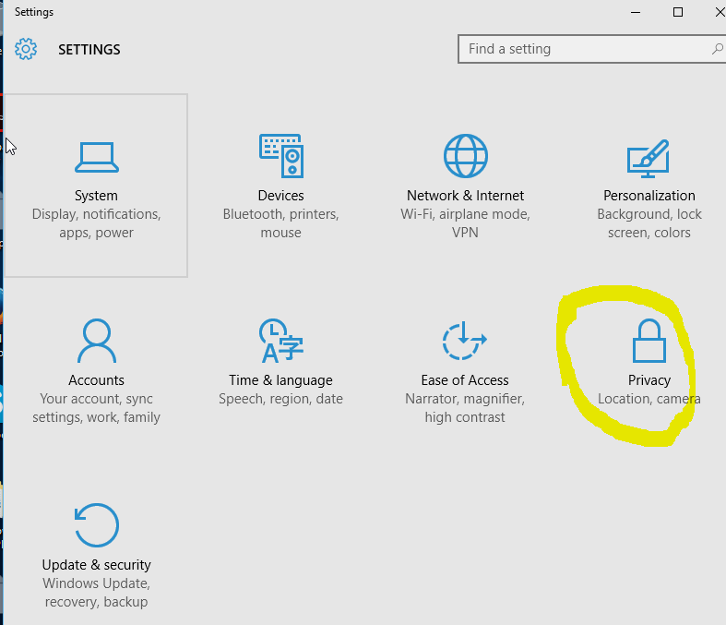726x625 pixels.
Task: Click the Accounts label
Action: (x=96, y=380)
